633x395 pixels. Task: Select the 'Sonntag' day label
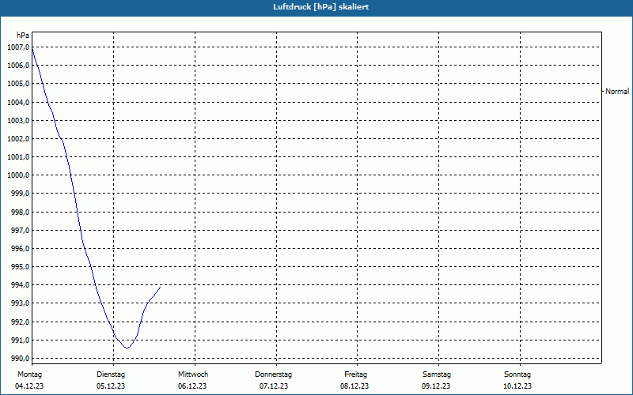point(517,374)
